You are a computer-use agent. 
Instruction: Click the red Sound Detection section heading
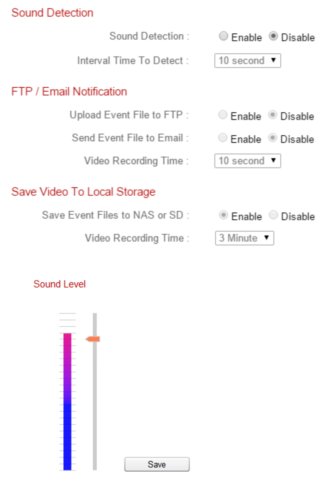coord(52,13)
